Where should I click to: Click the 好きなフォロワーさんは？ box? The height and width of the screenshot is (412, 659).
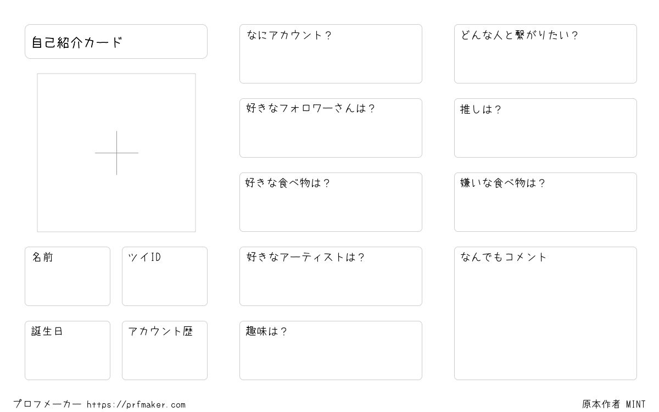click(331, 128)
